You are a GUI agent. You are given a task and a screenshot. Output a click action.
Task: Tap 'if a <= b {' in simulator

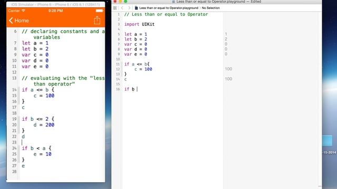click(38, 90)
